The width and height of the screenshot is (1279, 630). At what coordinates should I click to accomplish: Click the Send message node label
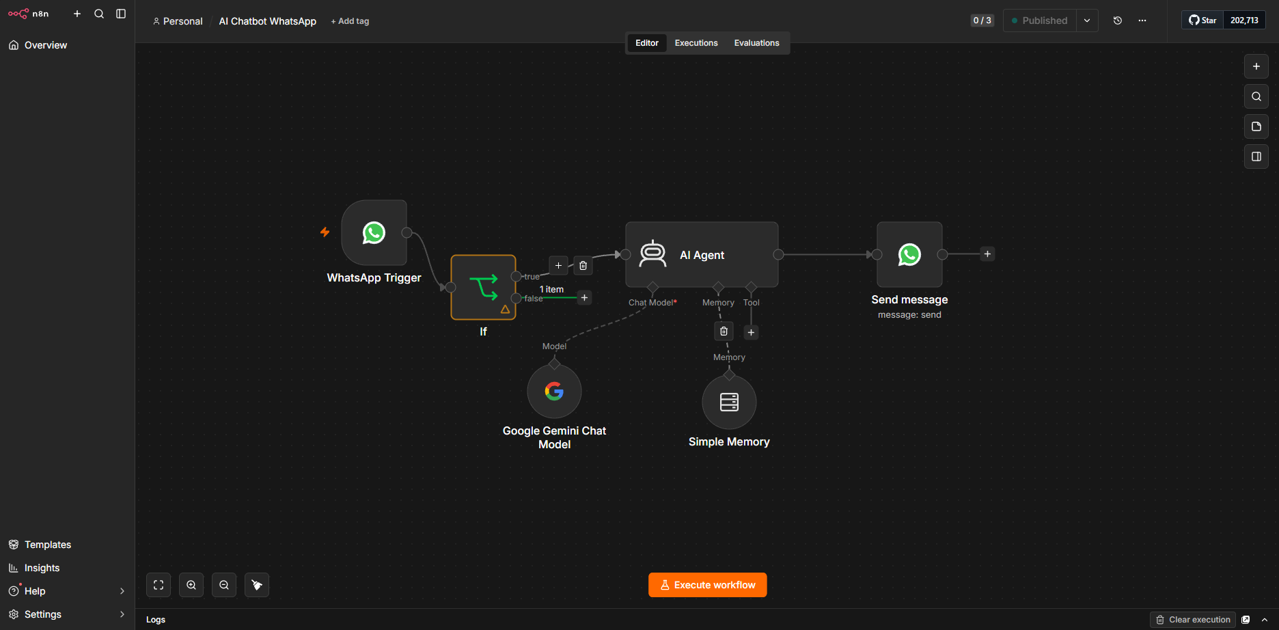pyautogui.click(x=909, y=300)
